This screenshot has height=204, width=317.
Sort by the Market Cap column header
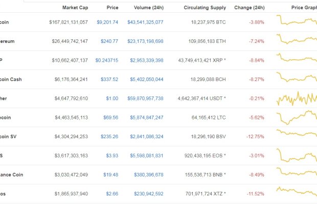75,8
